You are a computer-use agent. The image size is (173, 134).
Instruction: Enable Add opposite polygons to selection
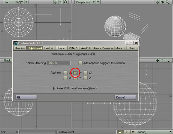point(80,63)
